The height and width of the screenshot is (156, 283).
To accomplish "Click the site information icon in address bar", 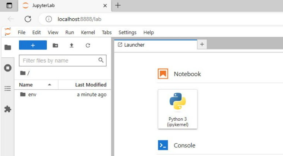I will 49,19.
